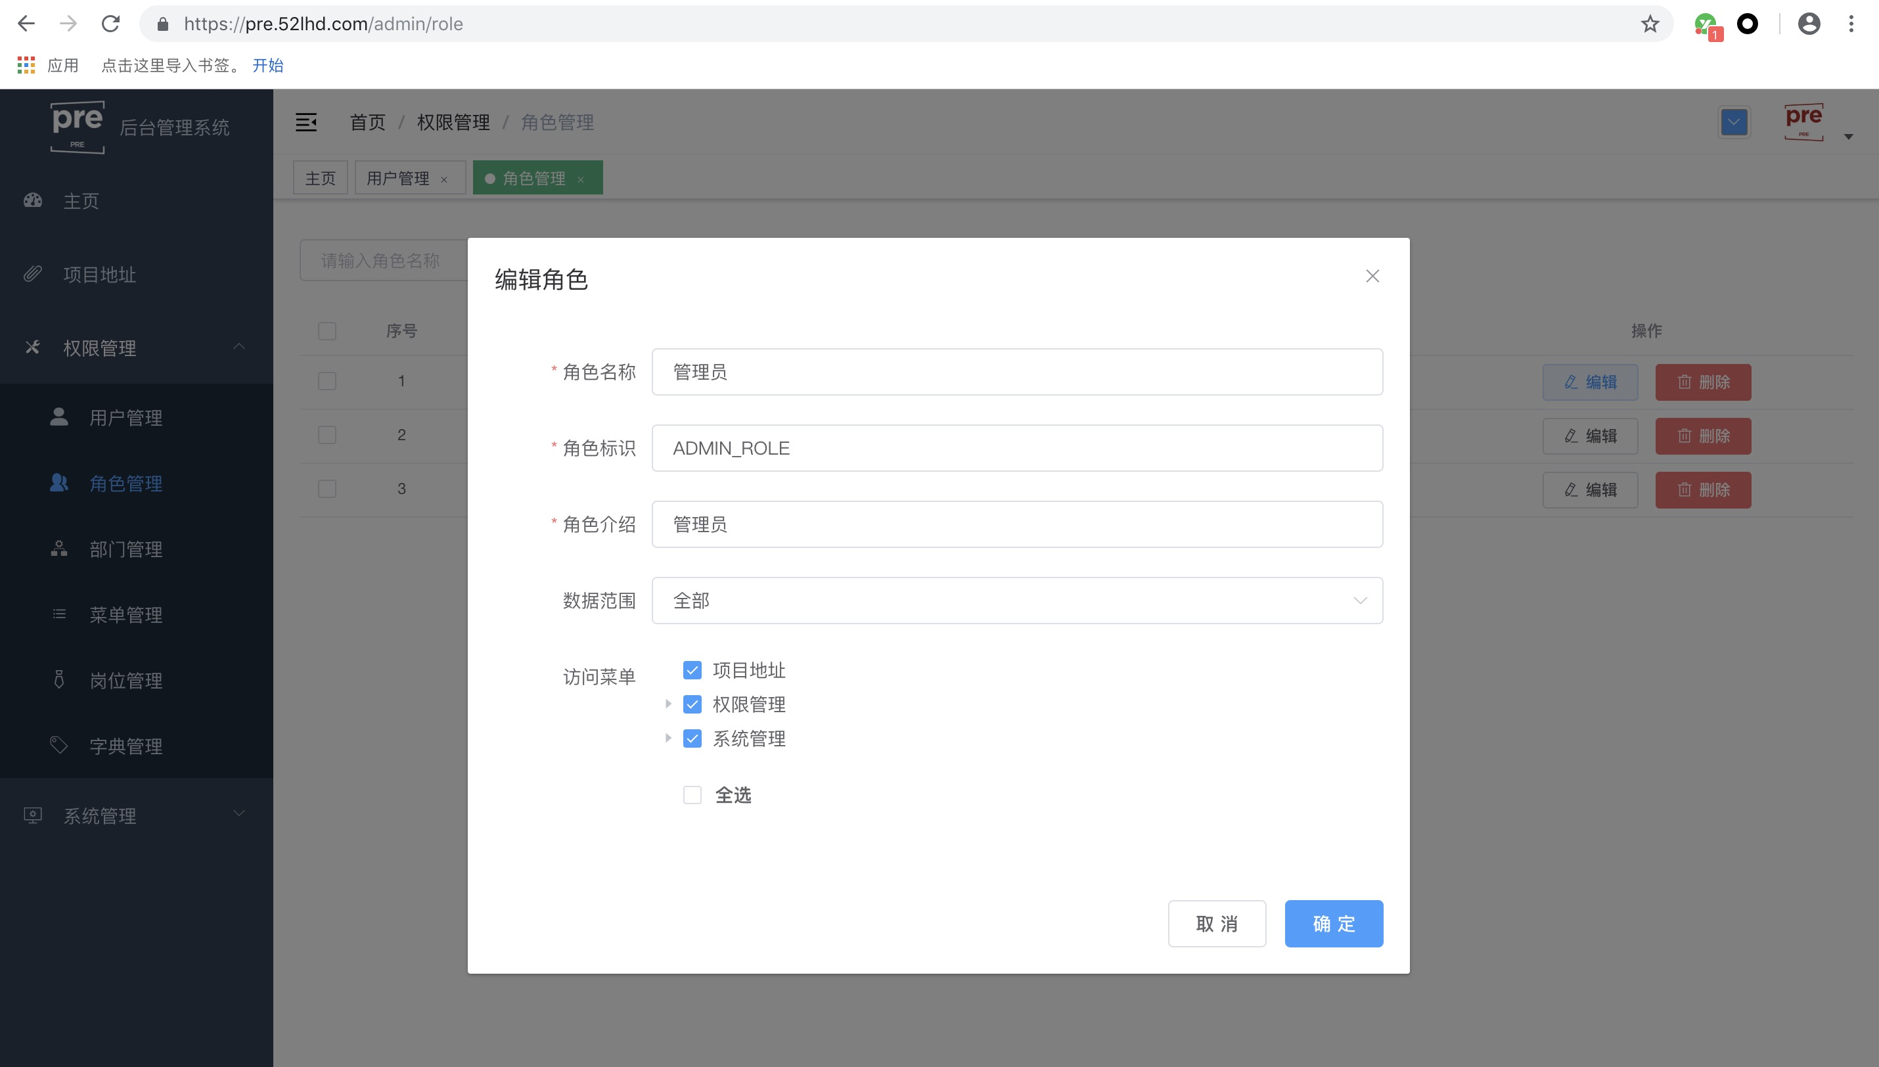Screen dimensions: 1879x1067
Task: Expand the 系统管理 tree node
Action: 668,738
